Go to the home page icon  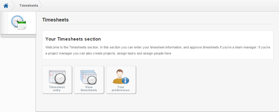tap(6, 6)
